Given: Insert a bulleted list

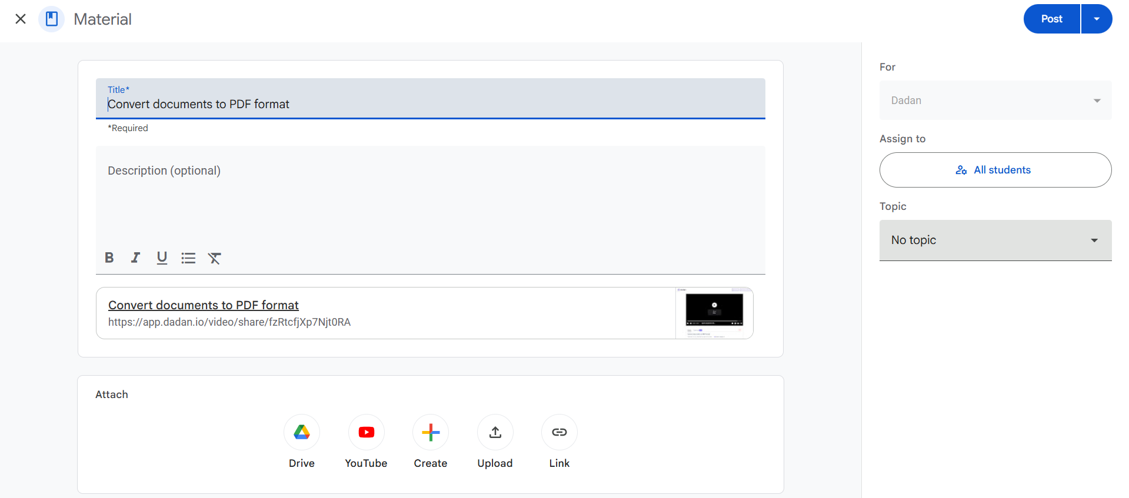Looking at the screenshot, I should coord(188,258).
